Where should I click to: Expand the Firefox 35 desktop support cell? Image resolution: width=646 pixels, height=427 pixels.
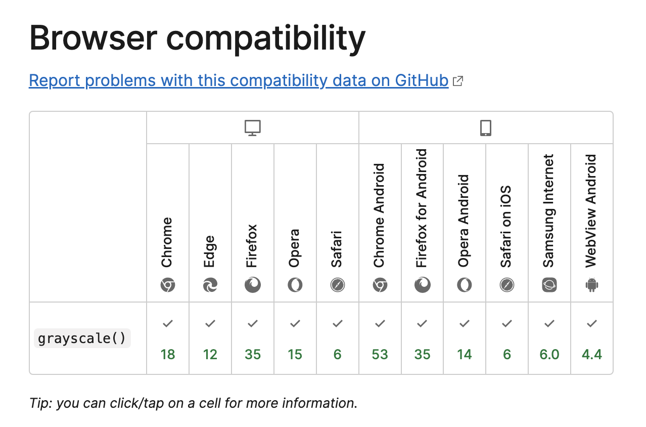pos(253,338)
